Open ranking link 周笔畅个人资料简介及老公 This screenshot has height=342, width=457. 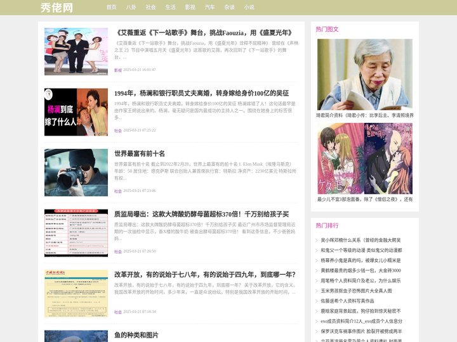[x=361, y=281]
